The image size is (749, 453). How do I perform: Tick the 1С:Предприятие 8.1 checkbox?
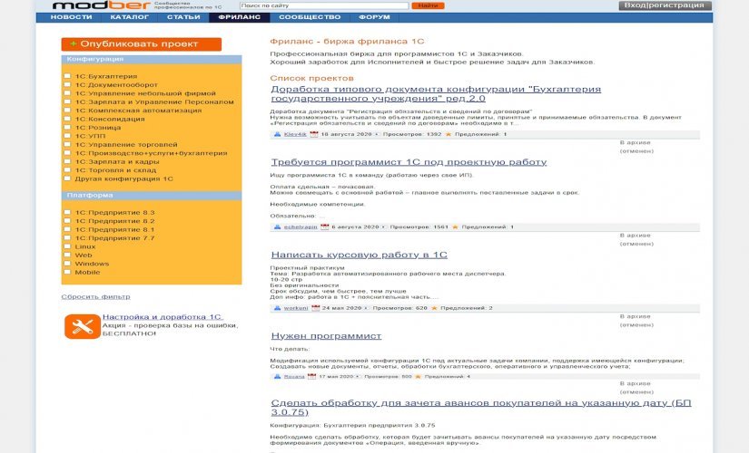click(67, 229)
